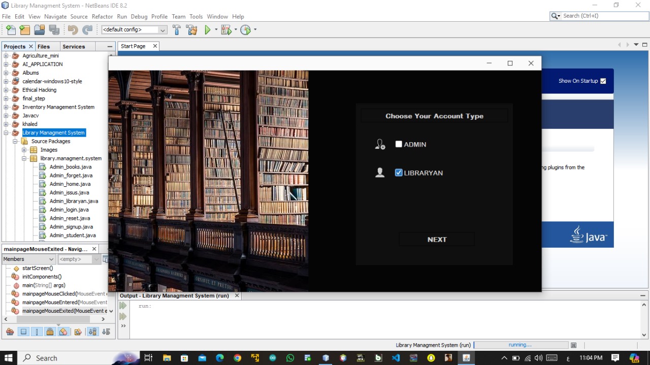Toggle Show On Startup checkbox
Image resolution: width=650 pixels, height=365 pixels.
(x=603, y=81)
